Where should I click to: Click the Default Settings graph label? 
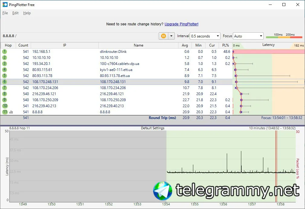(x=153, y=128)
